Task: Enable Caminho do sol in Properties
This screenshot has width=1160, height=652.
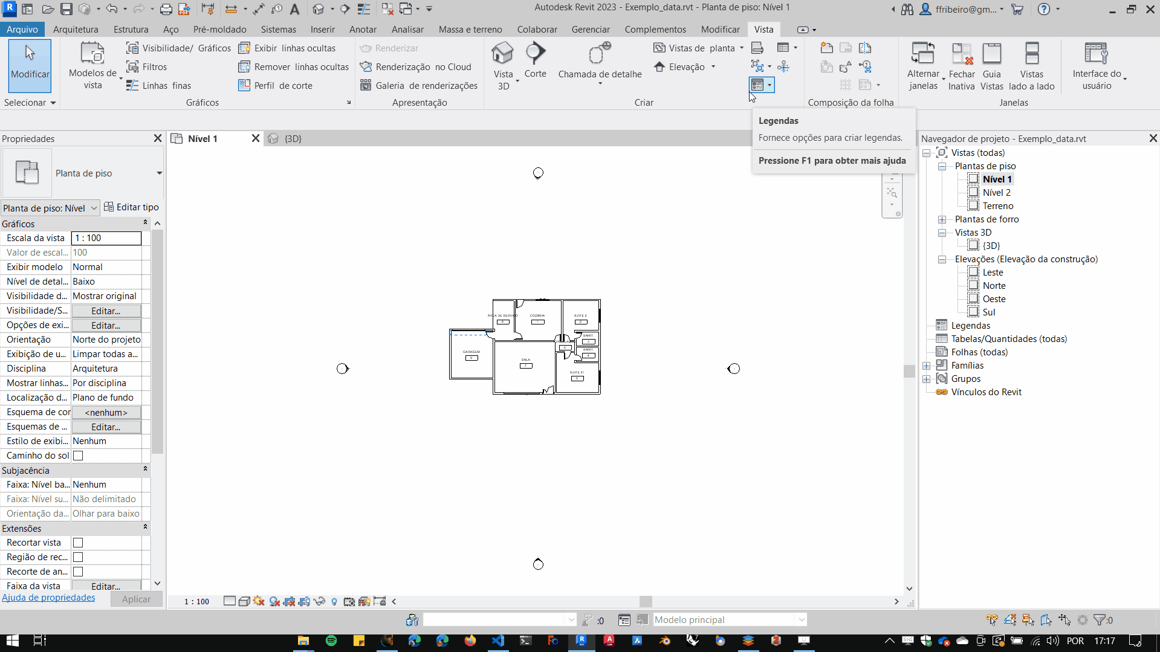Action: (x=77, y=456)
